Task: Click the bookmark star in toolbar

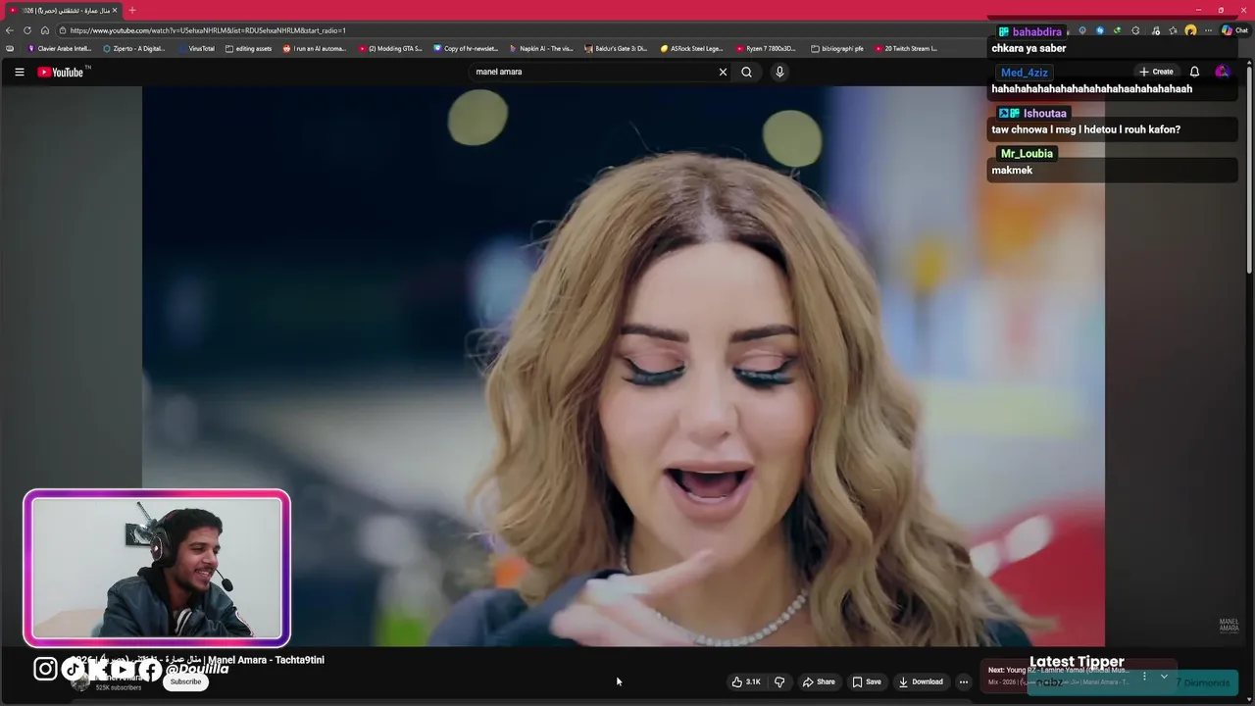Action: 1173,30
